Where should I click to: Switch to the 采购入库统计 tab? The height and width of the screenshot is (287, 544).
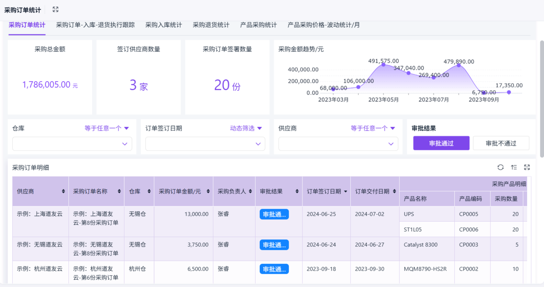pos(164,25)
